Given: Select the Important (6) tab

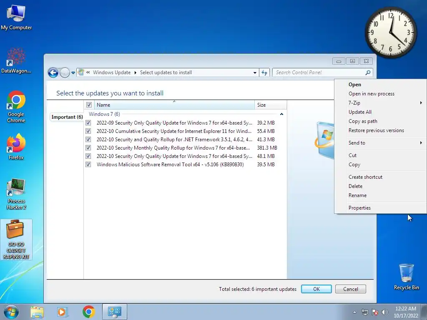Looking at the screenshot, I should point(67,117).
